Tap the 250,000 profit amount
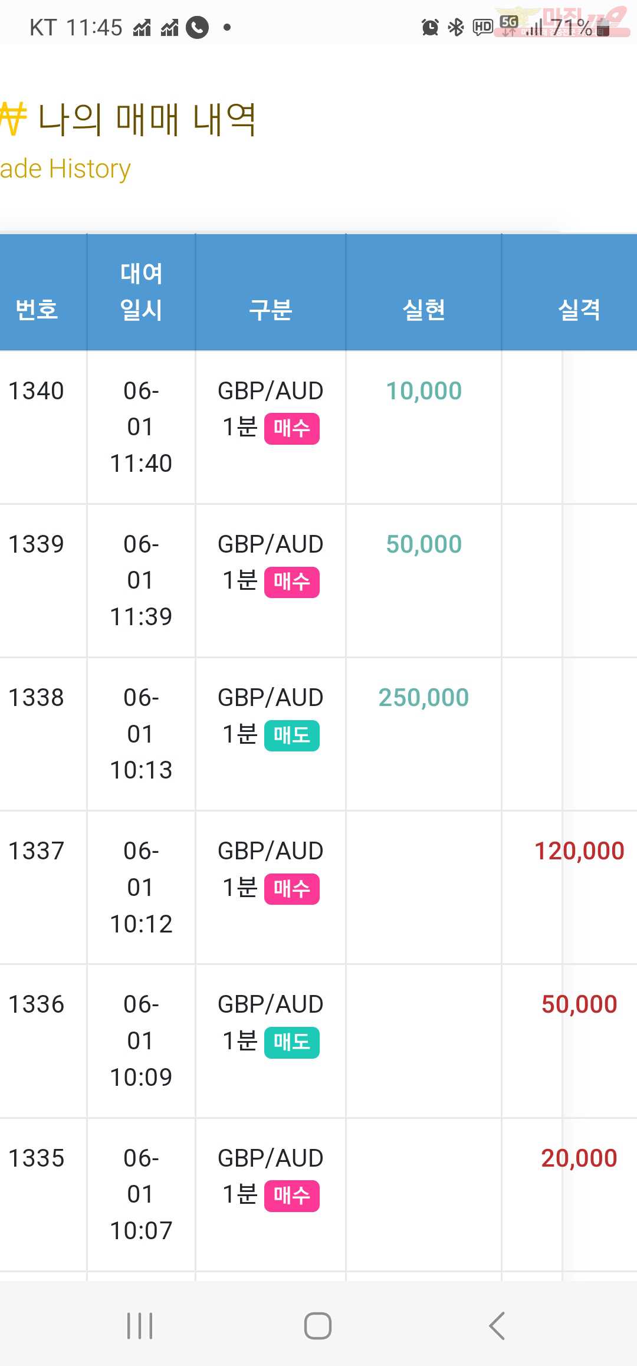Screen dimensions: 637x1366 click(423, 697)
